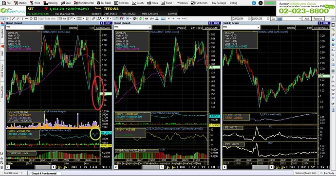Toggle the OUT button on the first graph

108,23
